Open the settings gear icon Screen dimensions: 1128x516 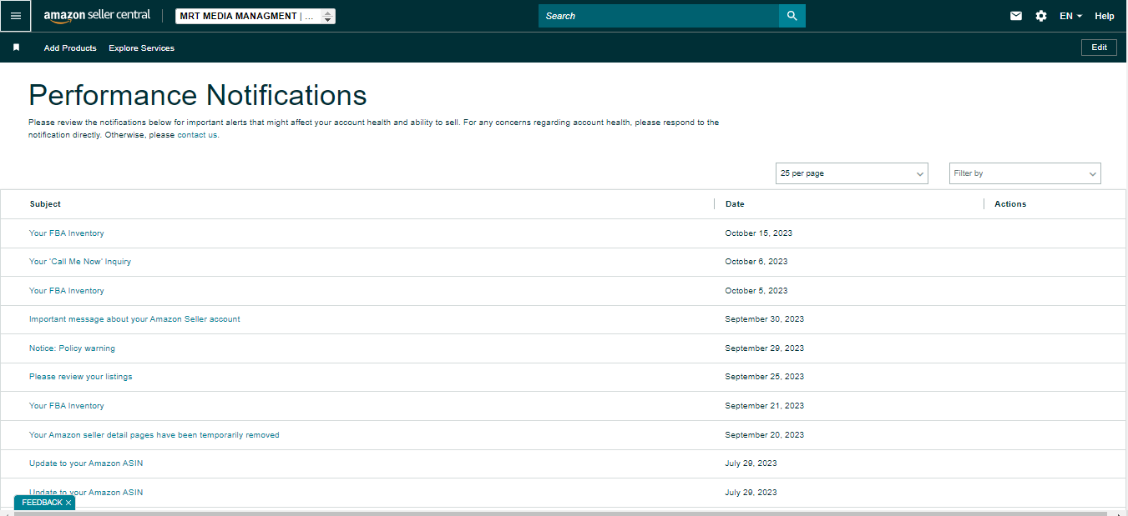1041,16
